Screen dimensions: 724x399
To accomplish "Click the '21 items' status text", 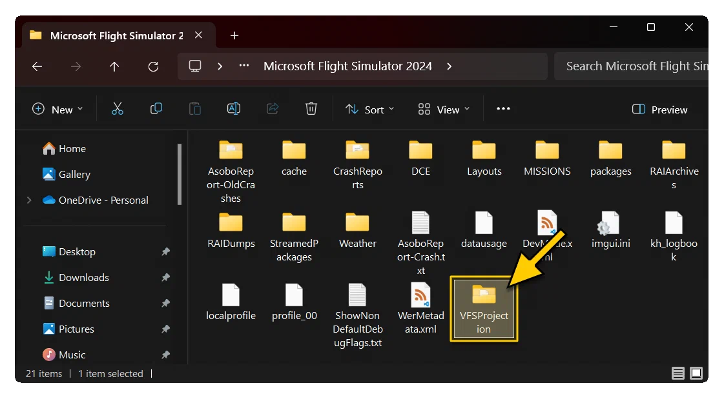I will (x=44, y=374).
